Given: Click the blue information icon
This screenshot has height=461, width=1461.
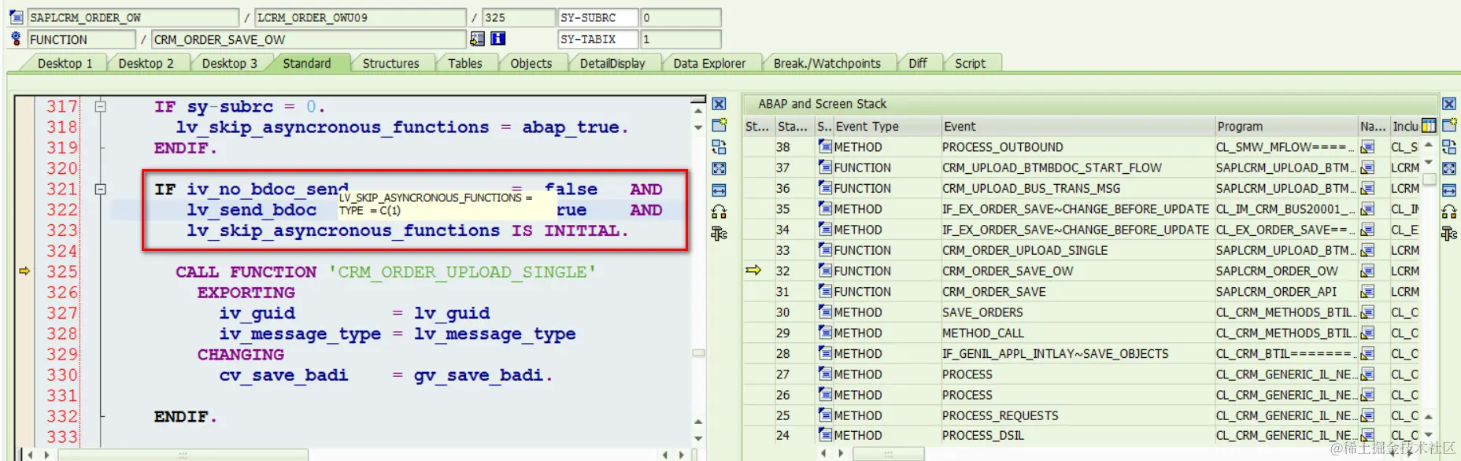Looking at the screenshot, I should (498, 39).
